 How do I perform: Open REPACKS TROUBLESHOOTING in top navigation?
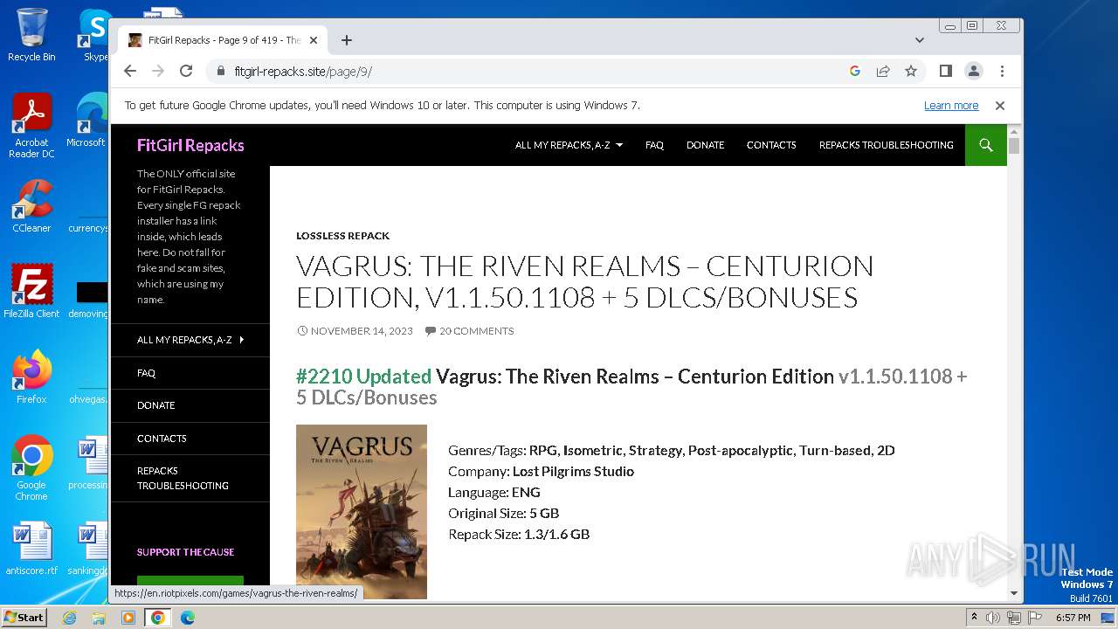(x=886, y=145)
